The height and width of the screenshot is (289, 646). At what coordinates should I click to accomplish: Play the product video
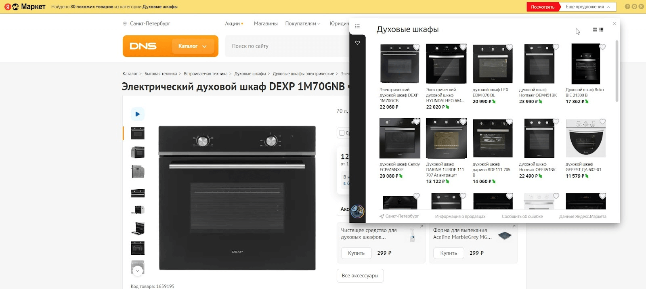coord(137,114)
